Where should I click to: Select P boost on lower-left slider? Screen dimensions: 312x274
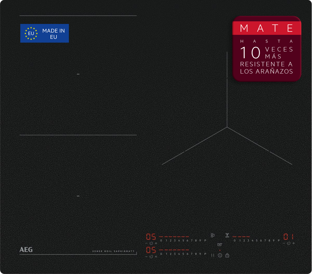[x=205, y=254]
